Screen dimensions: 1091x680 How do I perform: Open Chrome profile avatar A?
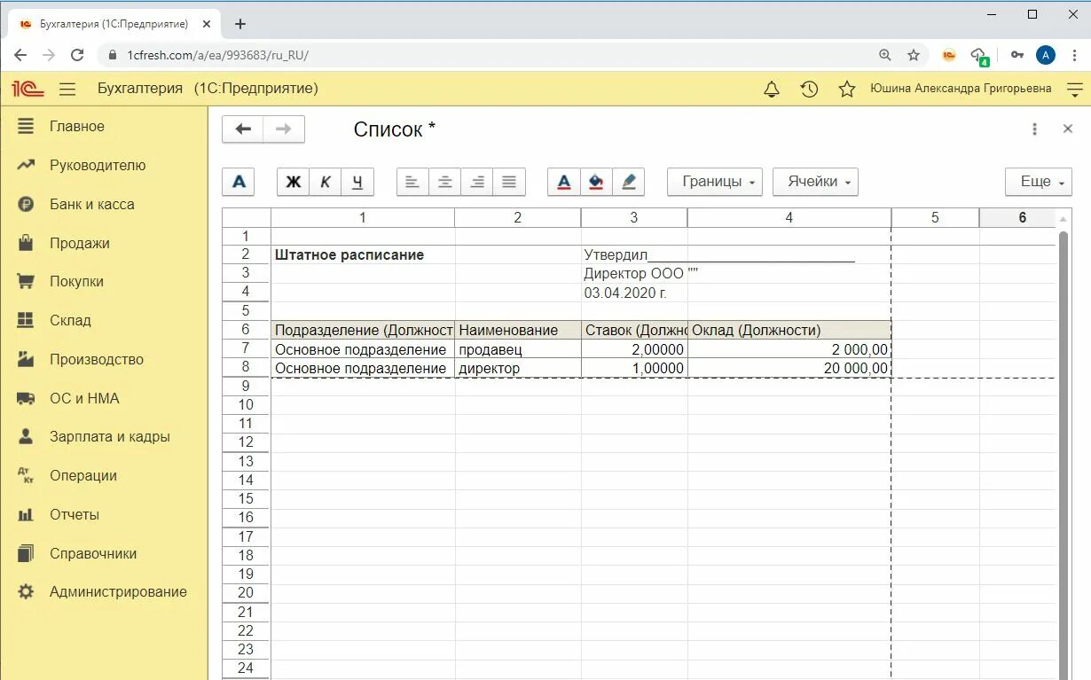click(x=1046, y=55)
